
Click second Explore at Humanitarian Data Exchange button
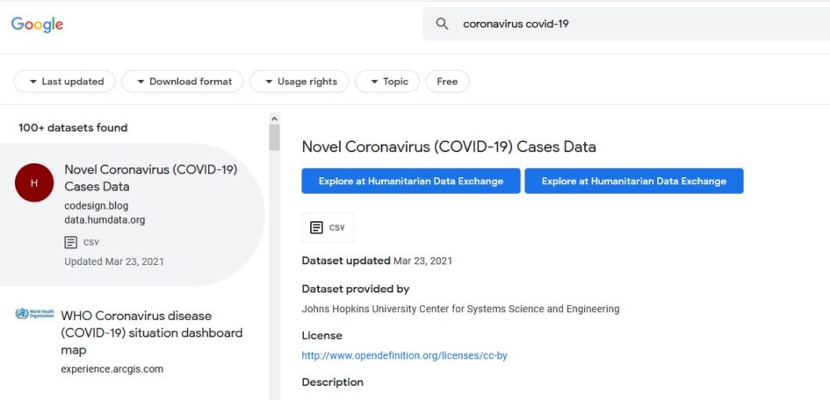(634, 182)
